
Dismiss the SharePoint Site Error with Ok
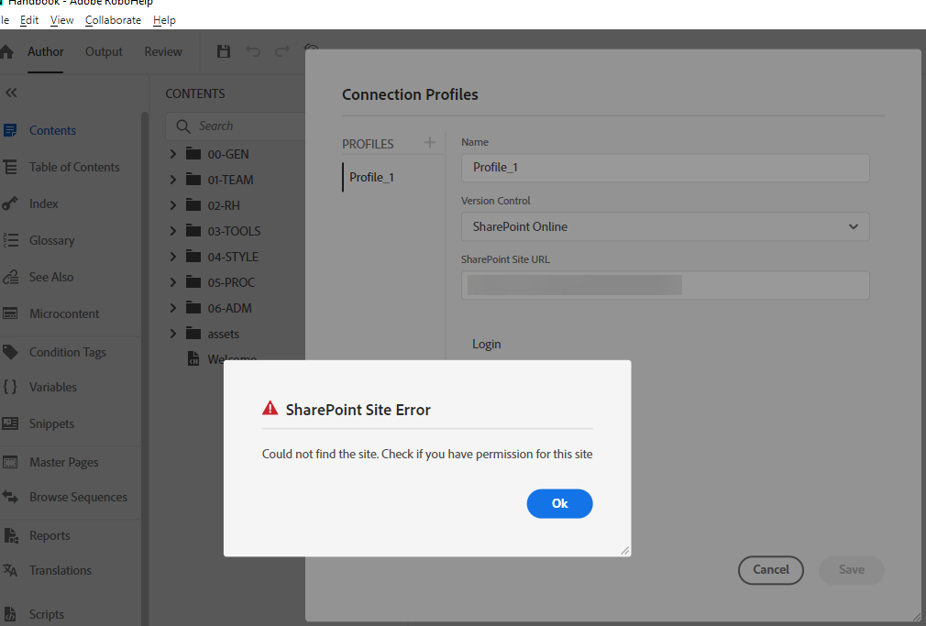point(559,503)
